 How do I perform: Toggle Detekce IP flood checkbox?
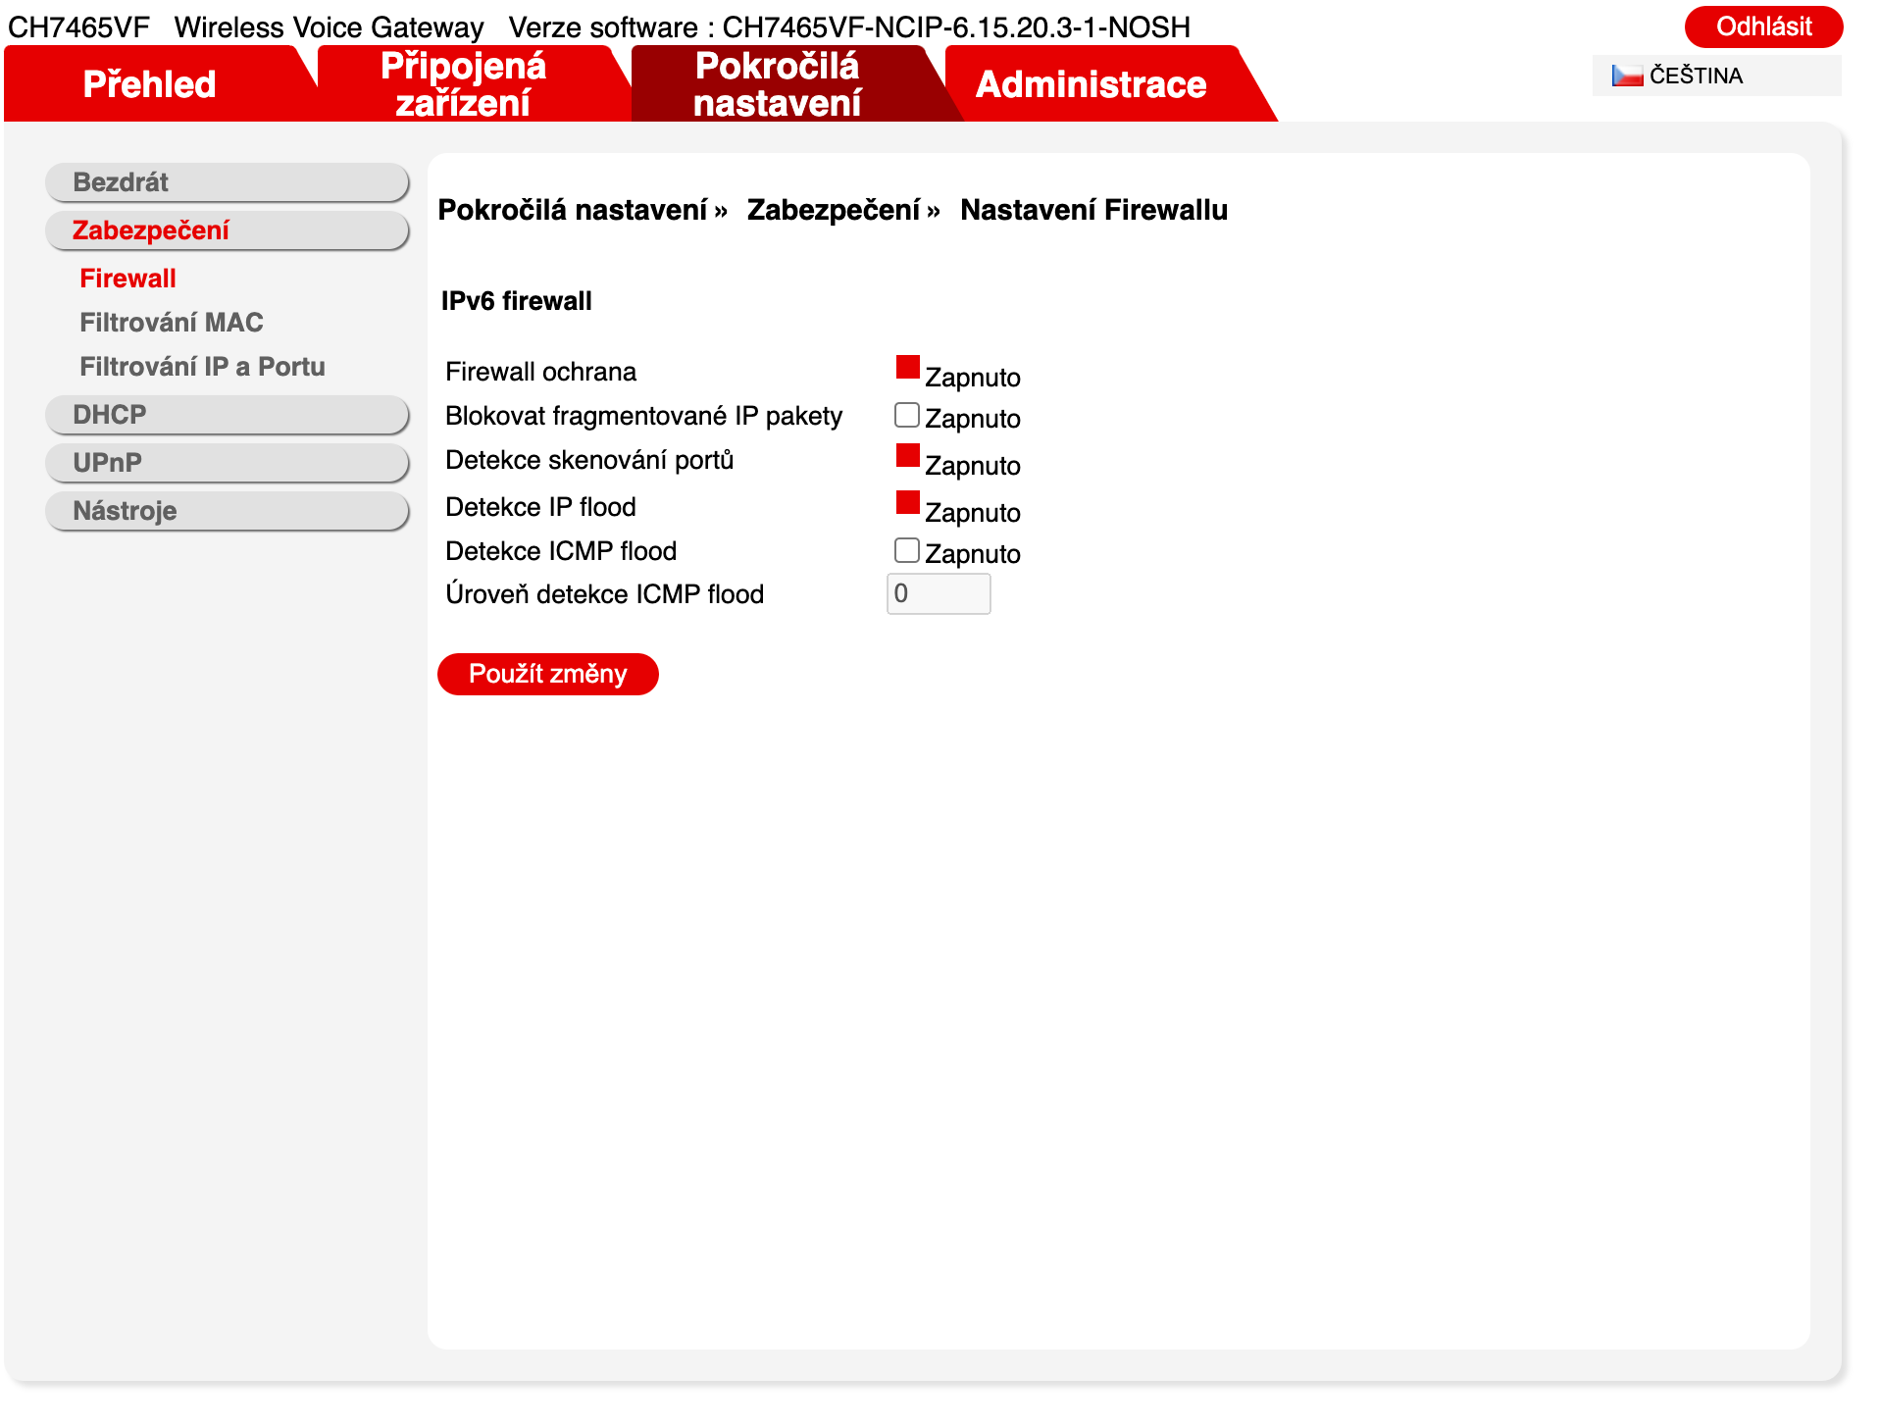[908, 503]
